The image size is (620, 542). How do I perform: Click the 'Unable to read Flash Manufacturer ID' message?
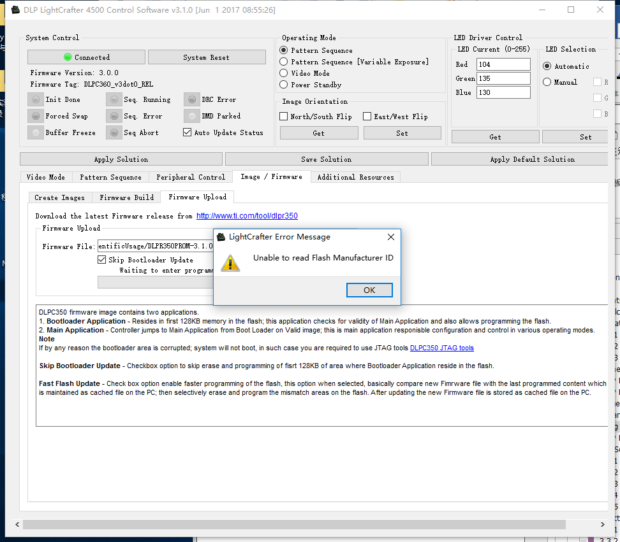(x=323, y=258)
